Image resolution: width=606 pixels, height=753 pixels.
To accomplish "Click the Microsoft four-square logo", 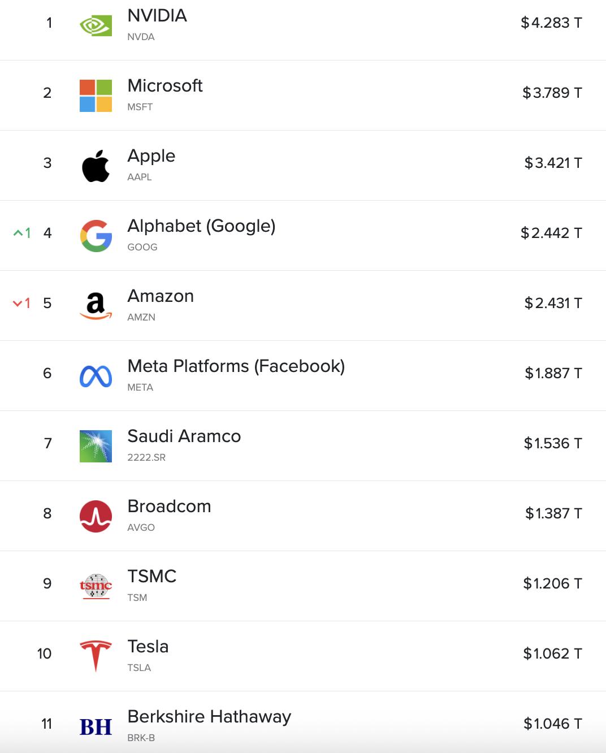I will click(96, 96).
